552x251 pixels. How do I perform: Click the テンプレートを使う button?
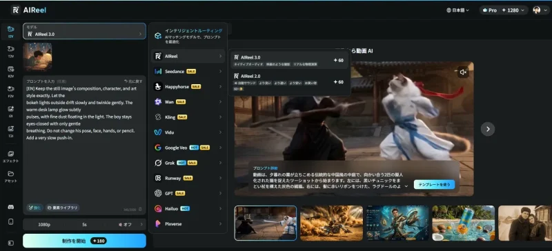tap(434, 185)
